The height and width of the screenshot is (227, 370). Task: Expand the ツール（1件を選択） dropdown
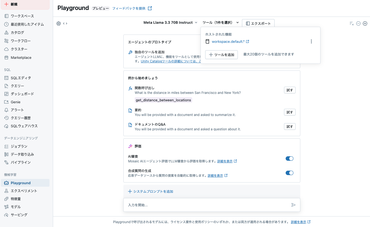221,22
